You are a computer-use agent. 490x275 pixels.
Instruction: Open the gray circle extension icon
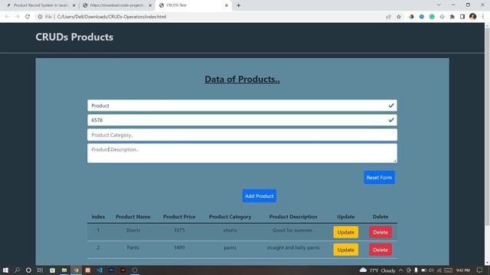coord(442,17)
